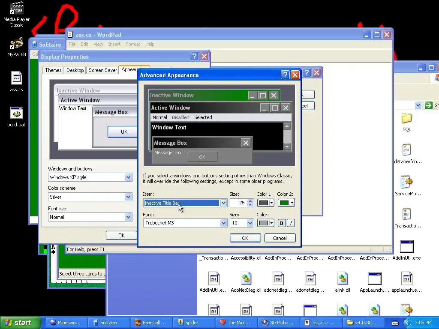The image size is (439, 329).
Task: Select the applaunch.e... config file icon
Action: point(406,282)
